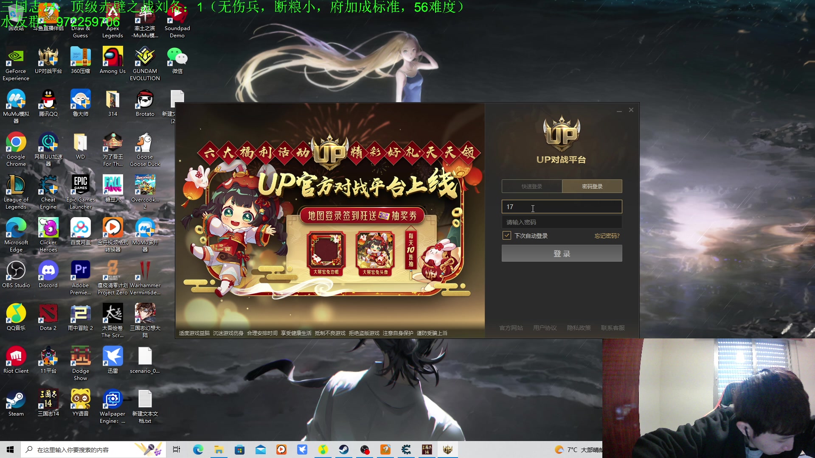Viewport: 815px width, 458px height.
Task: Open the 用户协议 link
Action: click(x=545, y=328)
